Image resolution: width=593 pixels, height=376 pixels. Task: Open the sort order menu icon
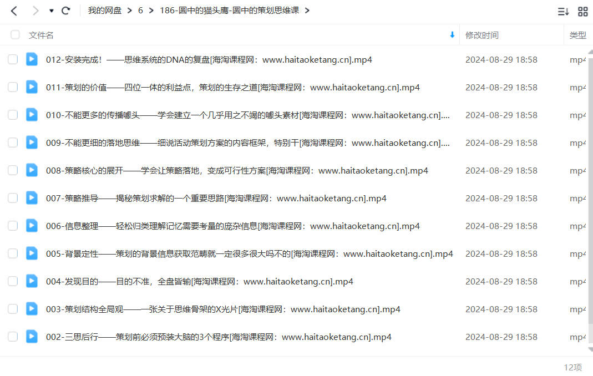point(563,11)
